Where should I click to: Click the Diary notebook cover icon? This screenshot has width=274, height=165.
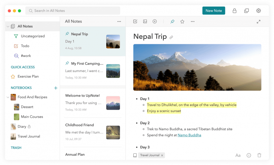[13, 126]
